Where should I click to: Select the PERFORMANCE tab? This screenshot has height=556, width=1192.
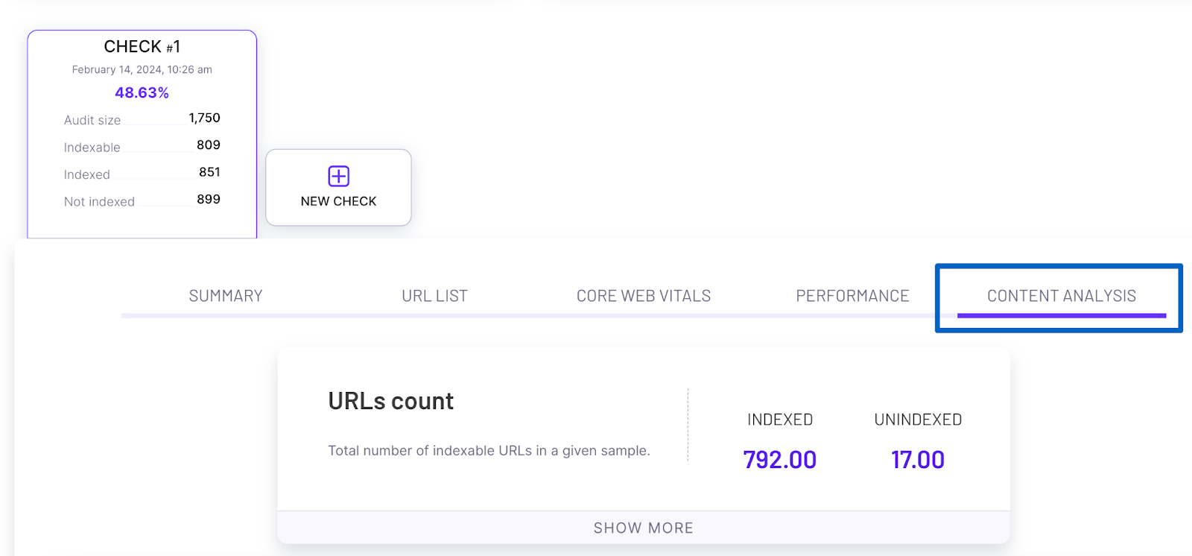pyautogui.click(x=852, y=296)
